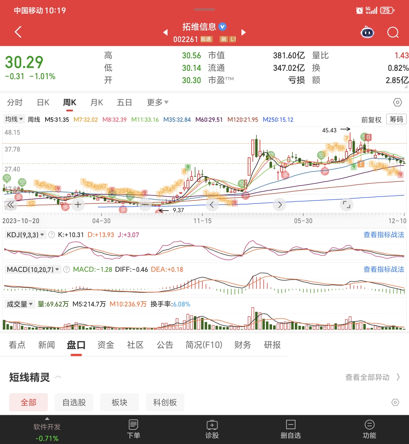This screenshot has height=444, width=409.
Task: Open the 成交量 indicator dropdown
Action: coord(20,304)
